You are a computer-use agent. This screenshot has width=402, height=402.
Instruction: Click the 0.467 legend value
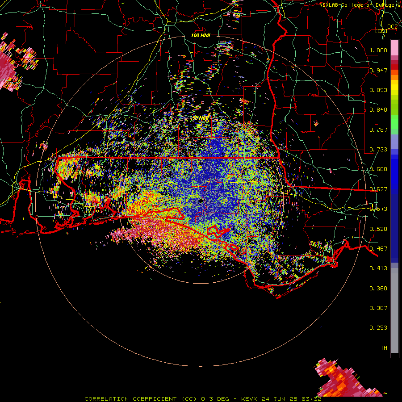pos(378,249)
